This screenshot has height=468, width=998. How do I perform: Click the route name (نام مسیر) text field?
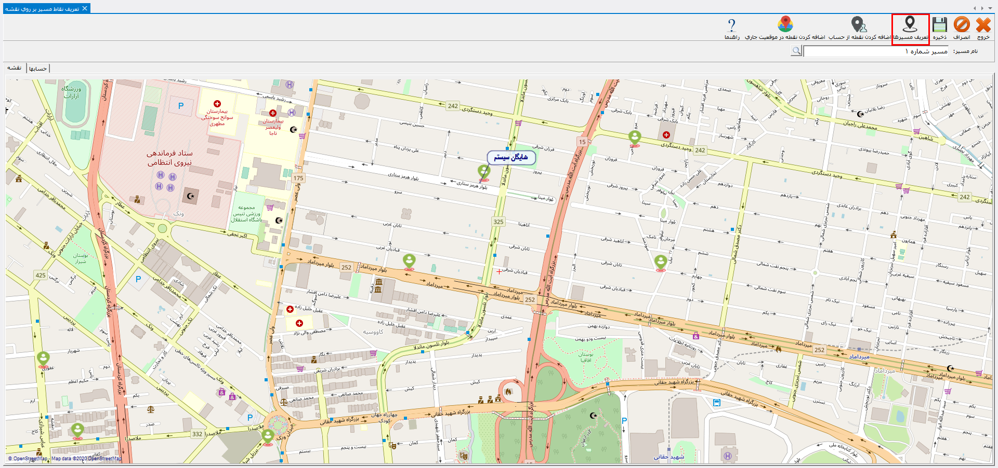876,51
